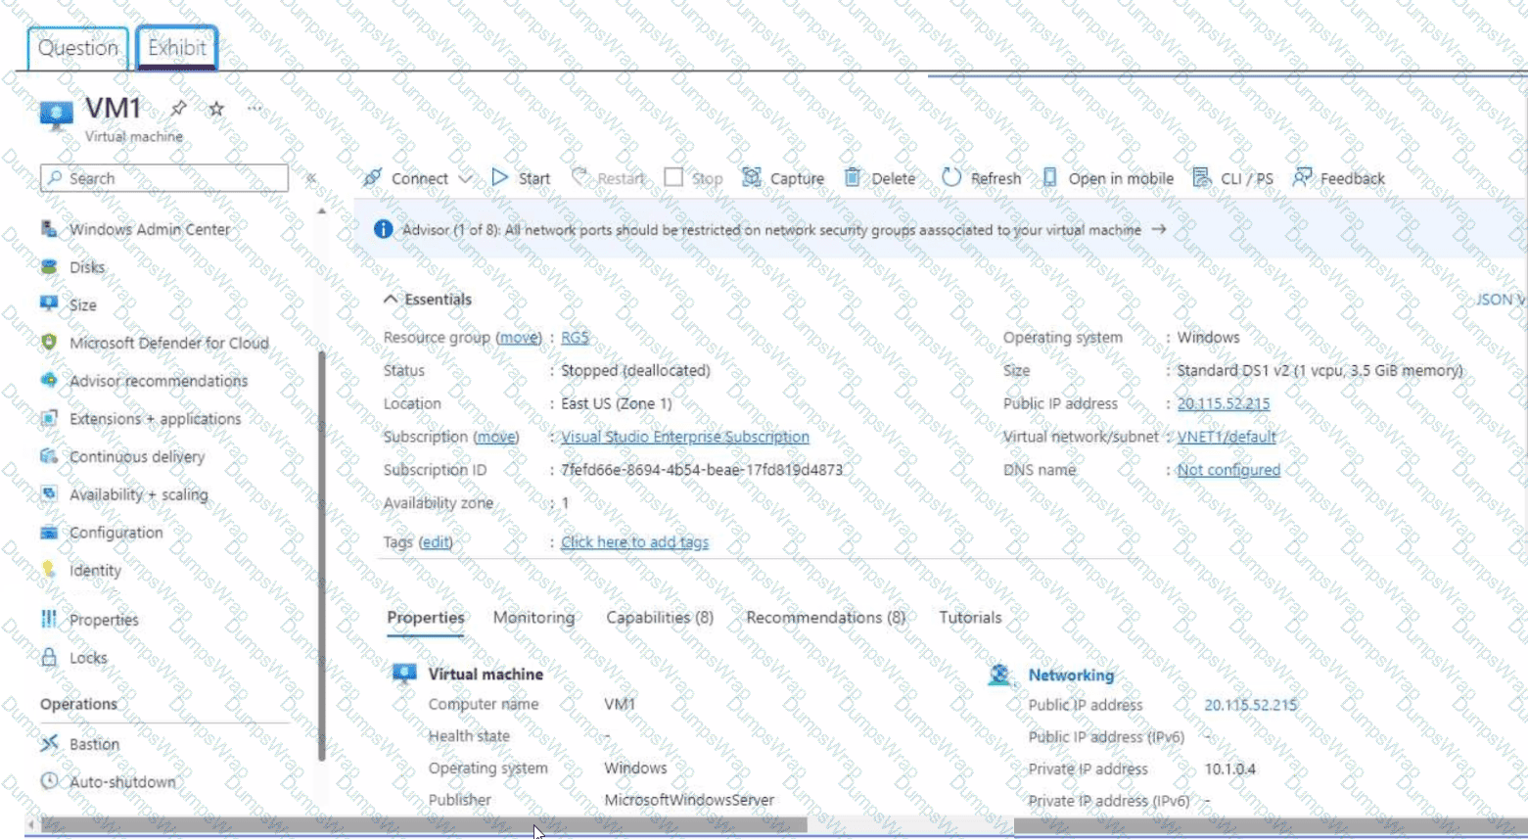The height and width of the screenshot is (839, 1528).
Task: Click the VNET1/default network link
Action: (1226, 437)
